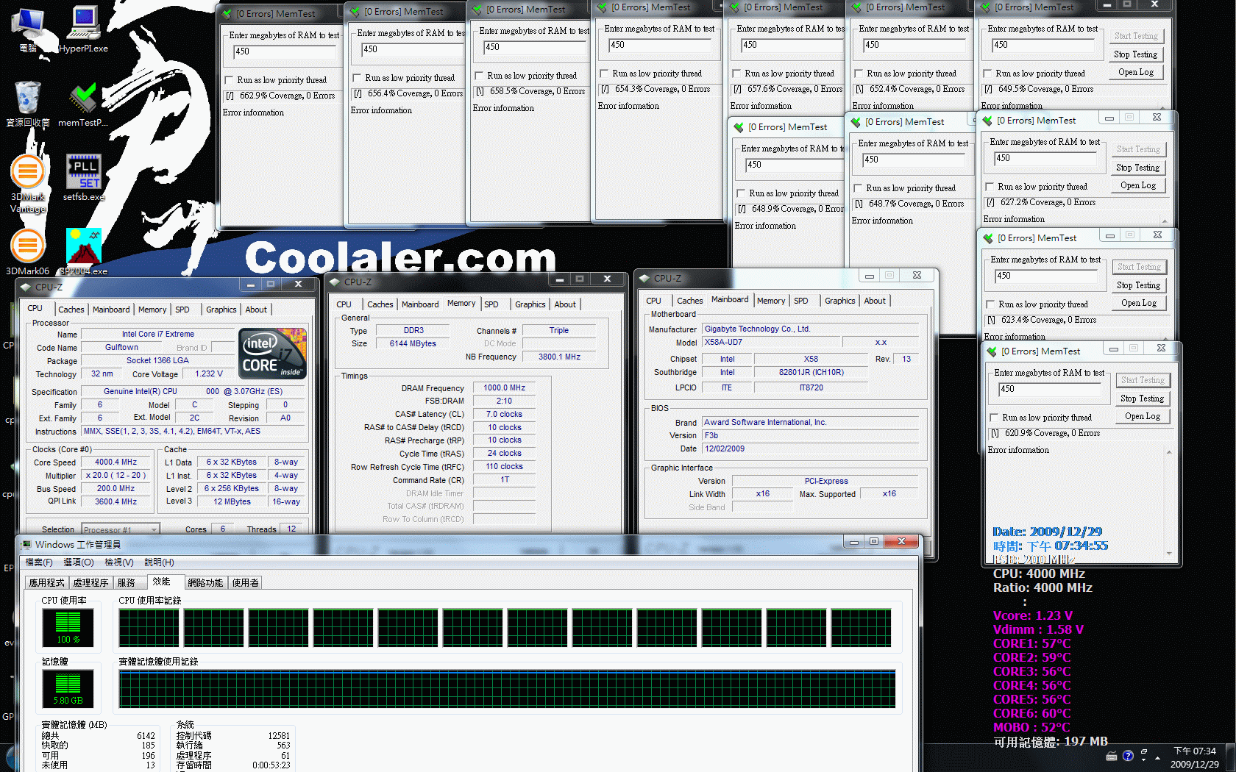Open Caches tab in the leftmost CPU-Z window
Image resolution: width=1236 pixels, height=772 pixels.
(x=71, y=310)
